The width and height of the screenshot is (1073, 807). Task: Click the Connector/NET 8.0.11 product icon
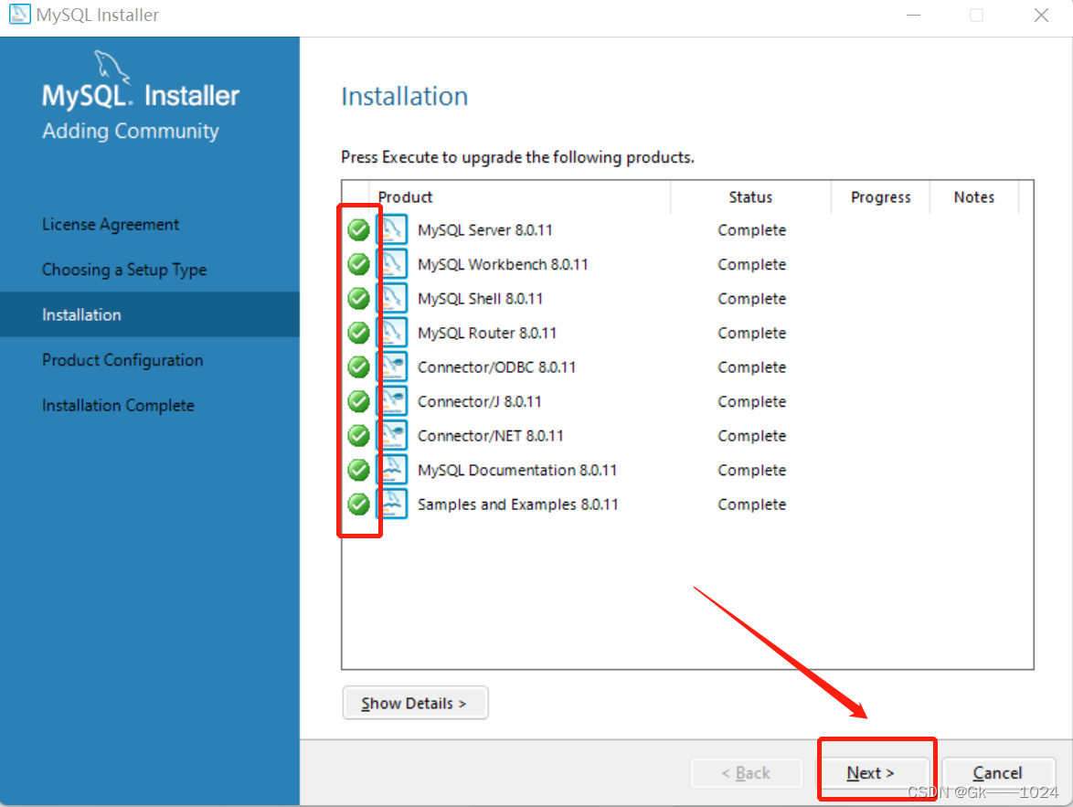click(392, 435)
